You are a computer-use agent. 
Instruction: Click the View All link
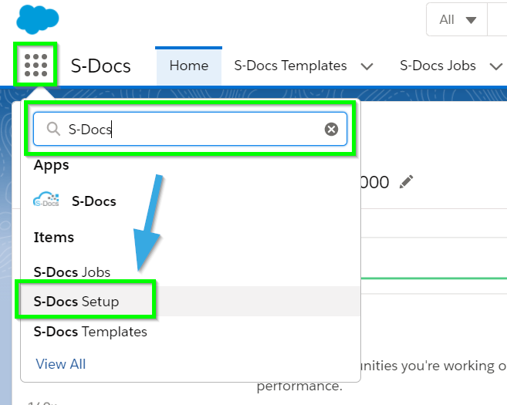click(x=61, y=364)
